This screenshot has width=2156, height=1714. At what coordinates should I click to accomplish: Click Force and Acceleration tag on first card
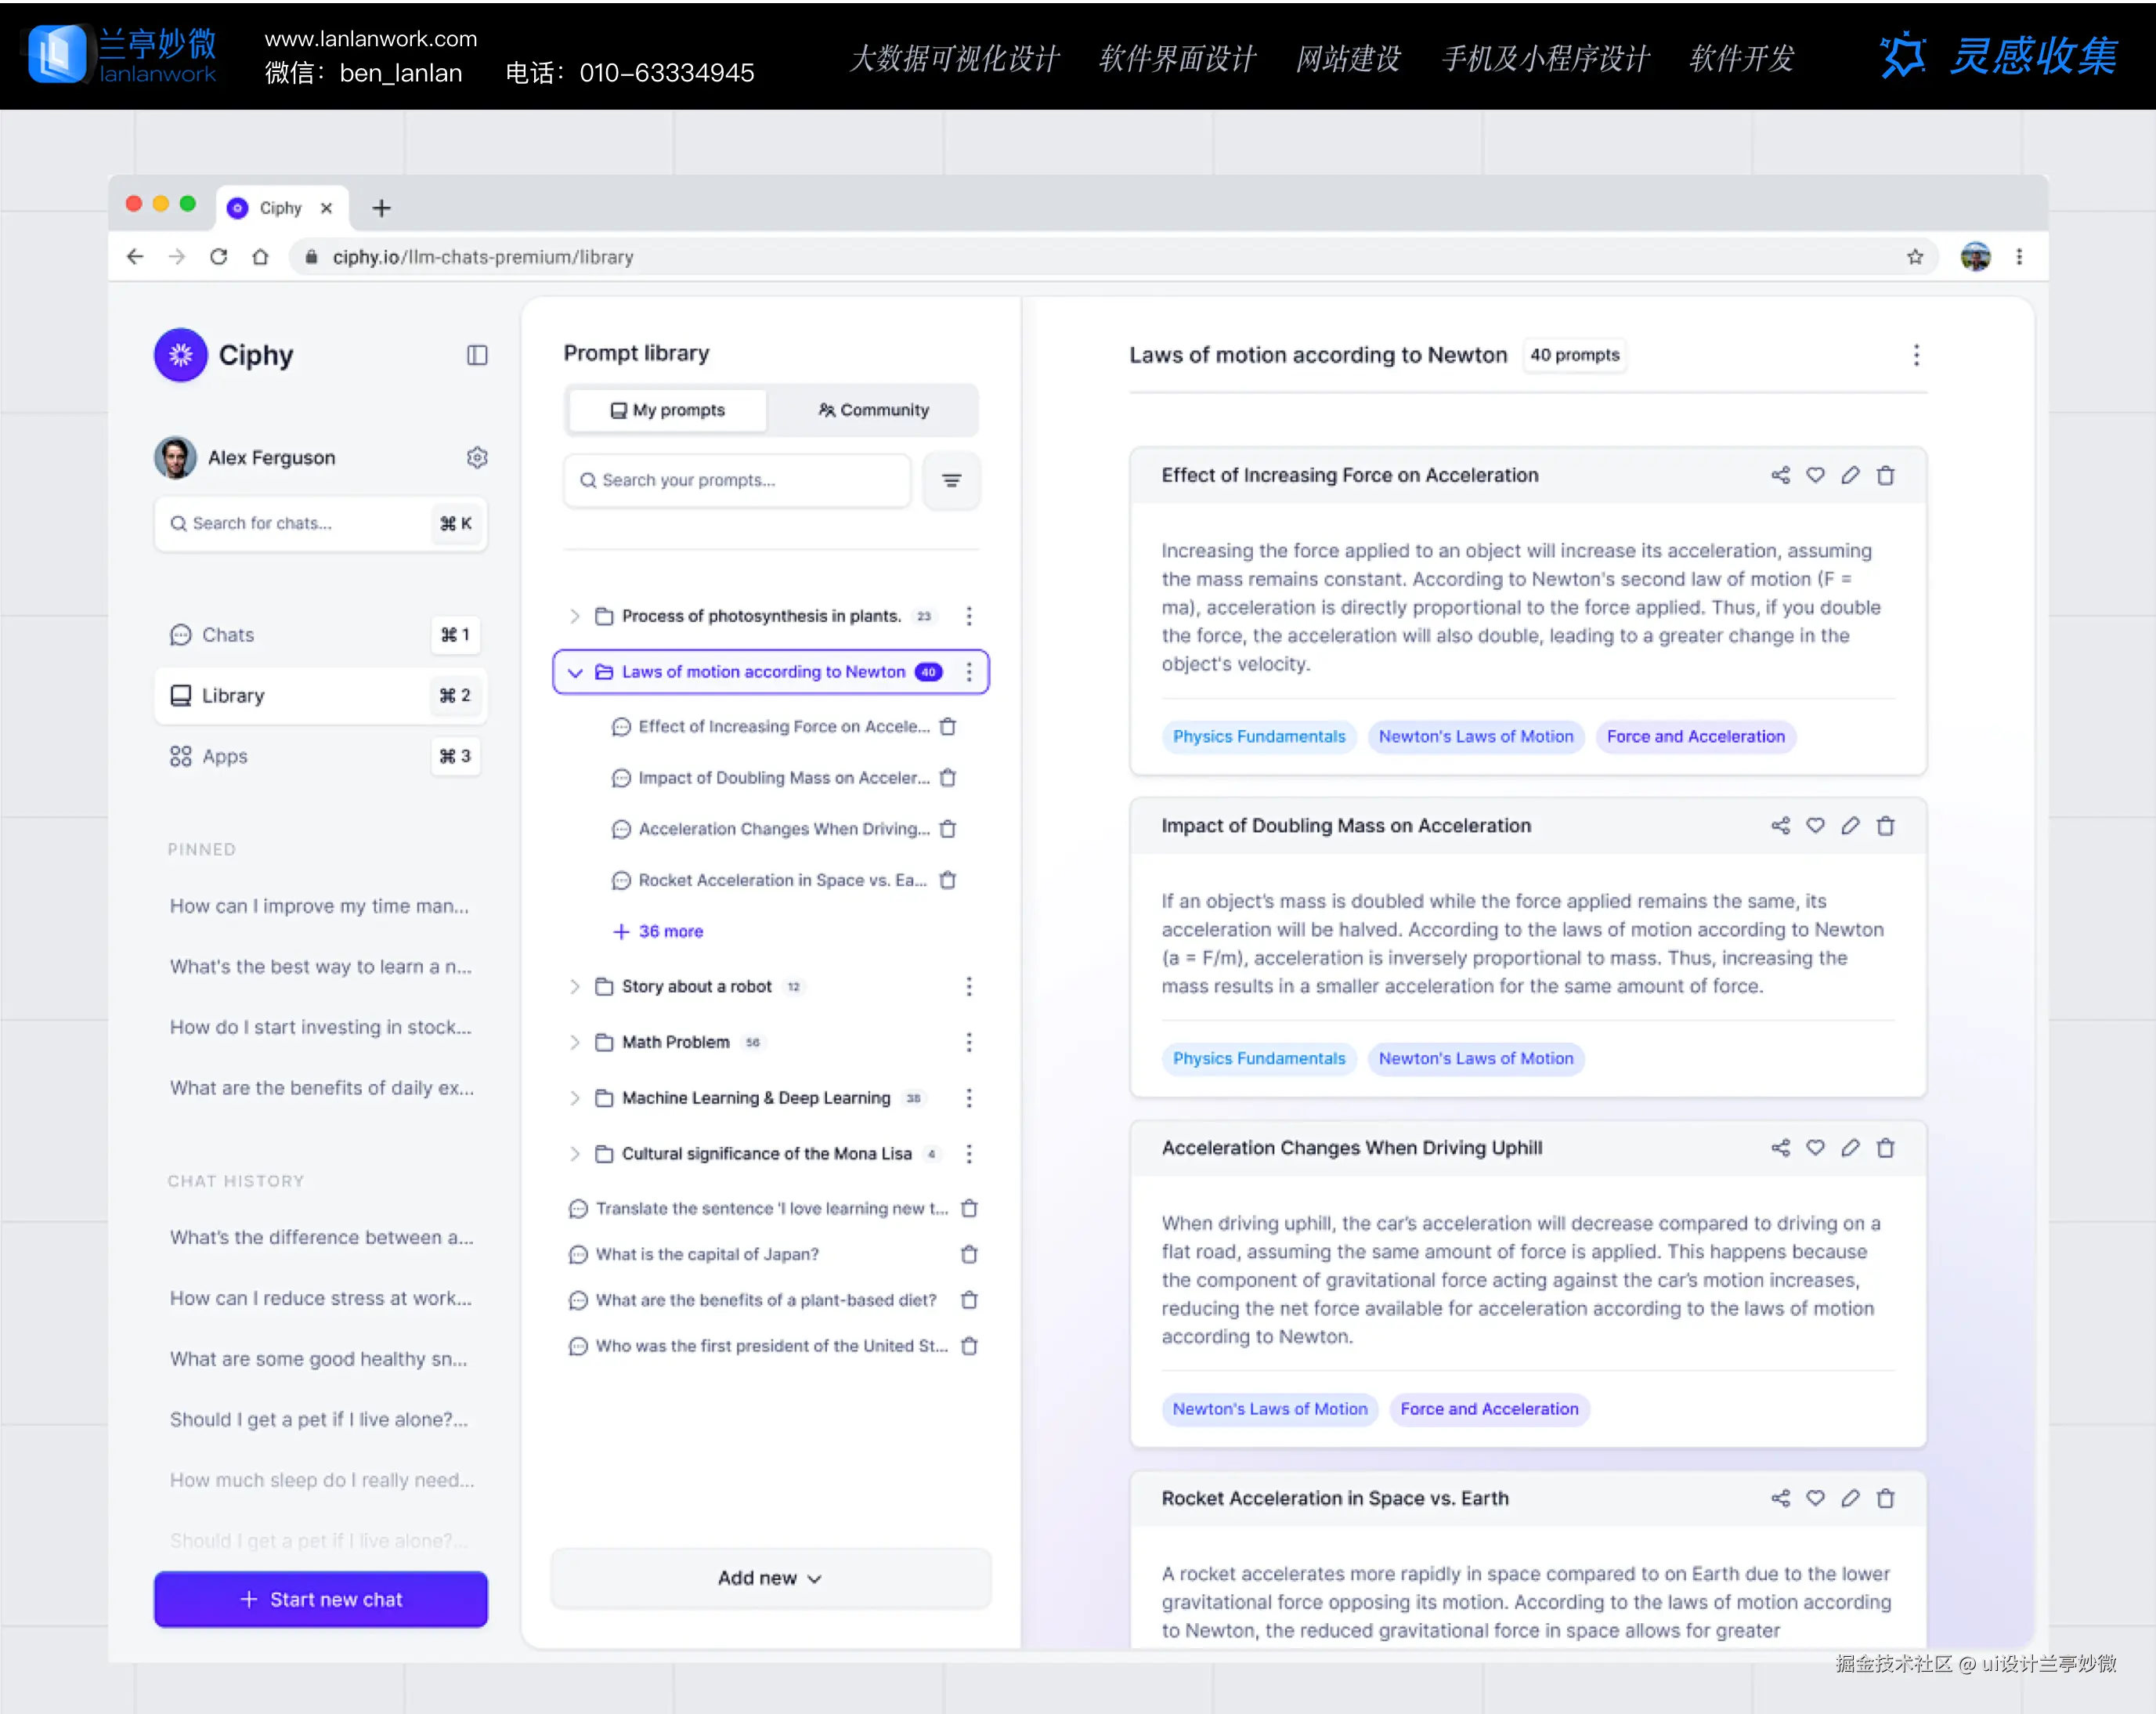click(1695, 737)
